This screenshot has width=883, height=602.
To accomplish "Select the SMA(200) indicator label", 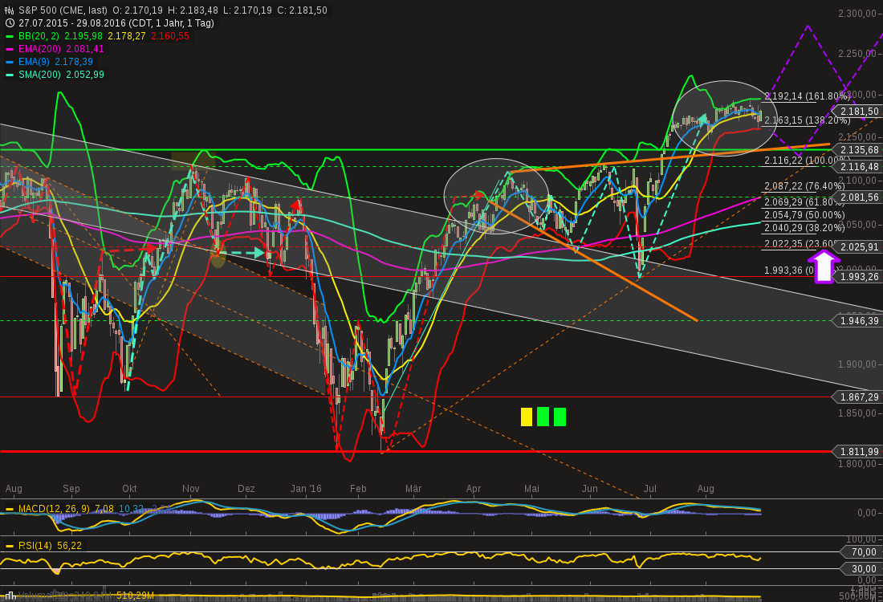I will [39, 75].
